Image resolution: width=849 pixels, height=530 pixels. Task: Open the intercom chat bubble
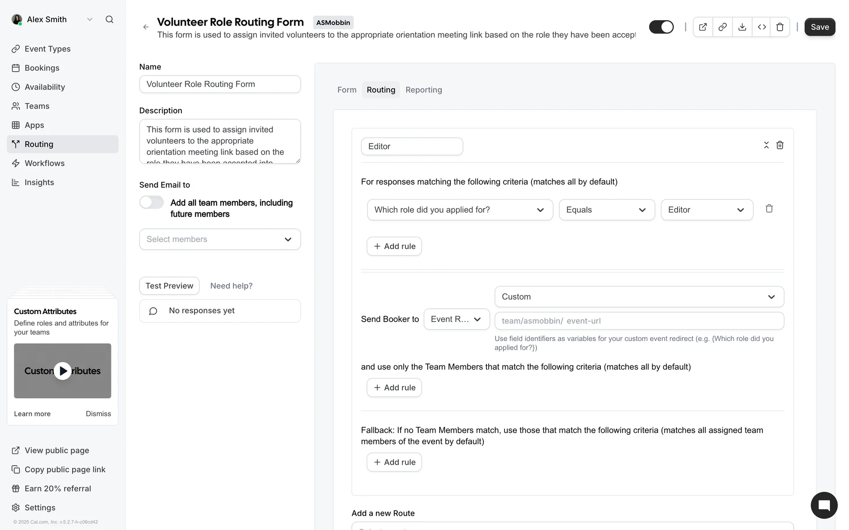tap(824, 505)
